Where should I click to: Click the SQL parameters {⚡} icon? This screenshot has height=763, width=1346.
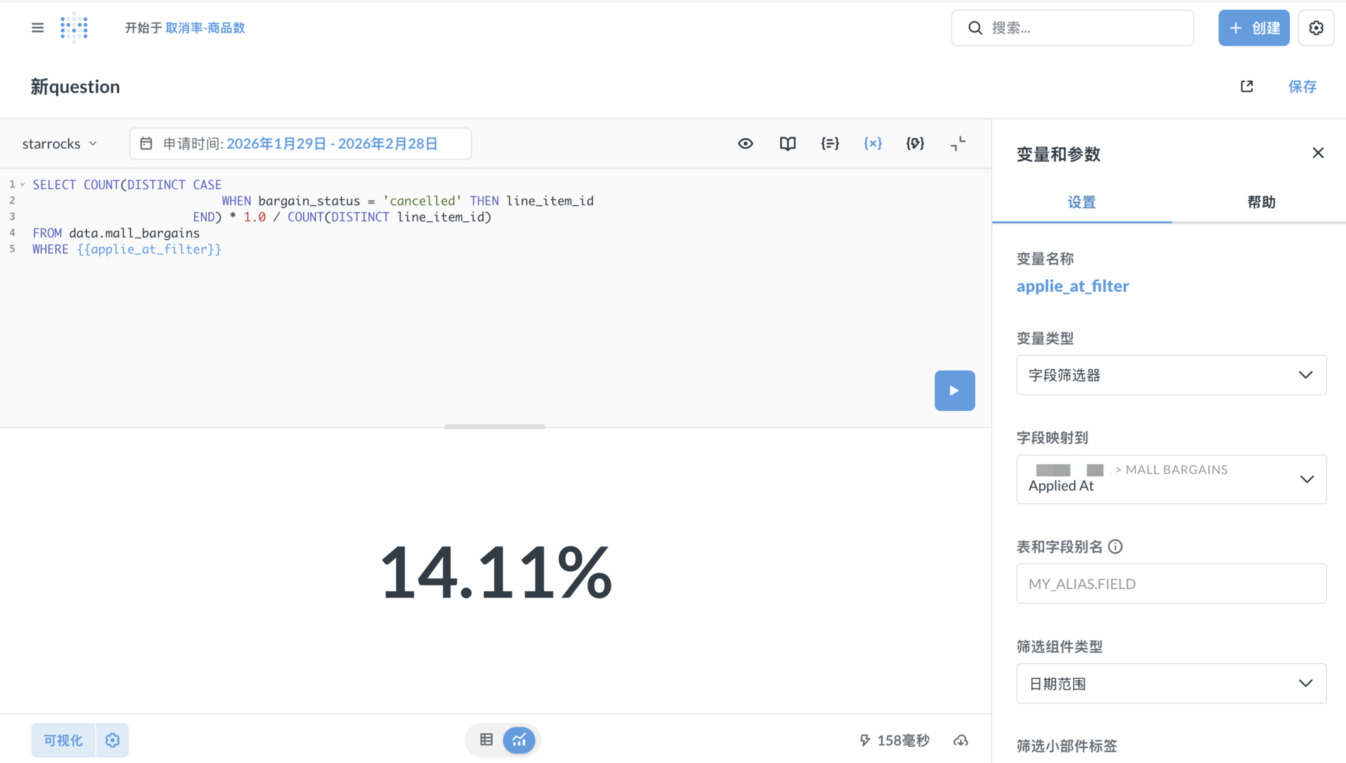(915, 143)
